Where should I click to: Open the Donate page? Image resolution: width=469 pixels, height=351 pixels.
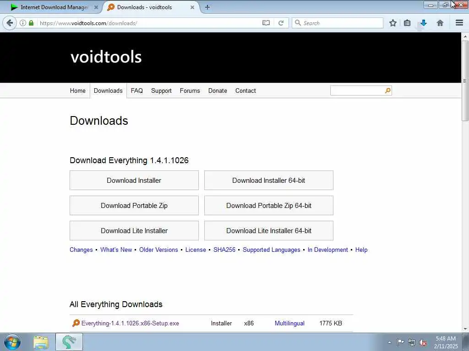(x=218, y=90)
